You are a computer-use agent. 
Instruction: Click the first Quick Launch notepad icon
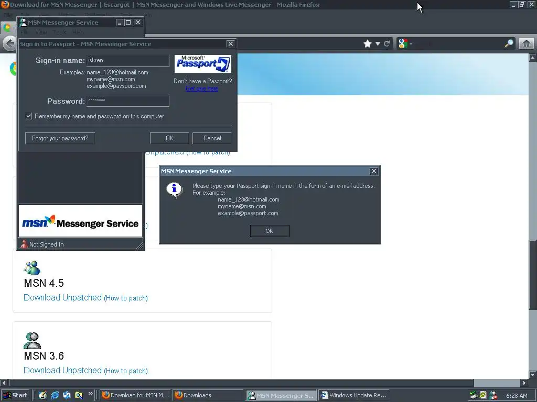click(x=42, y=395)
